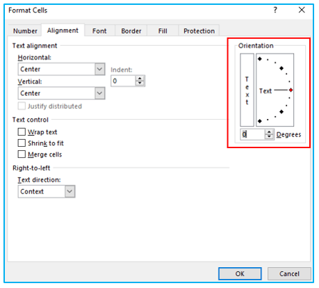Screen dimensions: 319x288
Task: Select the Alignment tab
Action: [x=63, y=31]
